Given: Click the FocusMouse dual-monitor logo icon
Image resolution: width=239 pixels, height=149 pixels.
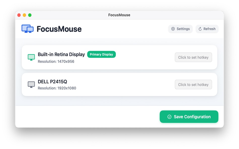Looking at the screenshot, I should pos(28,29).
